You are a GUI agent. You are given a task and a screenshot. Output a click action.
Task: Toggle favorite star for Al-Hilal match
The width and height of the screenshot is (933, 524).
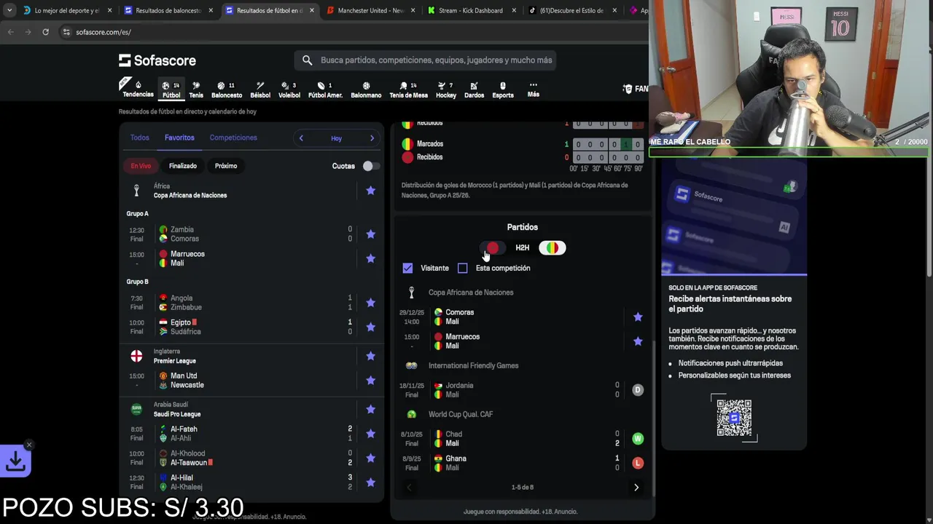370,483
